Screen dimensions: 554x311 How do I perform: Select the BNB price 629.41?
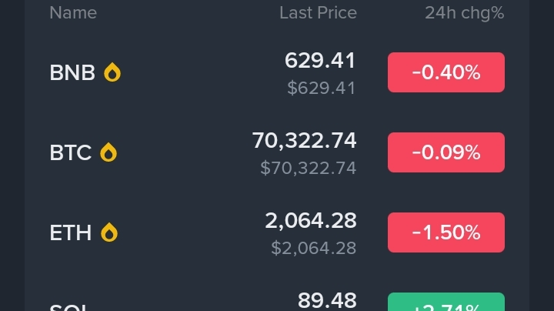[320, 61]
